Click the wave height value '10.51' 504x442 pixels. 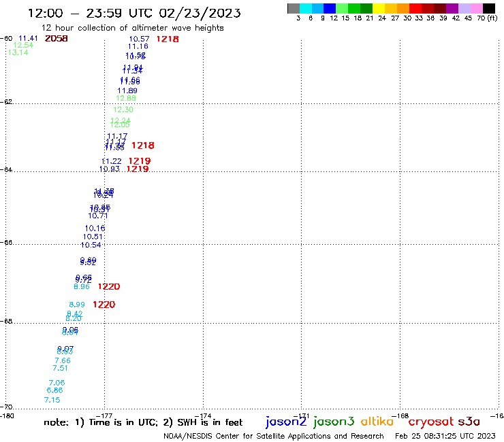[x=93, y=237]
